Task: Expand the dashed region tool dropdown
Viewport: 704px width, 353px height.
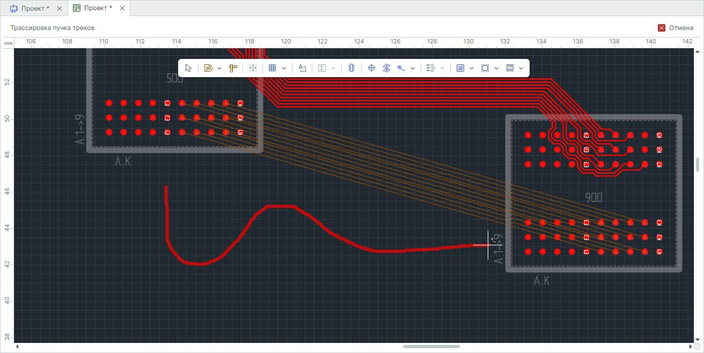Action: [x=496, y=68]
